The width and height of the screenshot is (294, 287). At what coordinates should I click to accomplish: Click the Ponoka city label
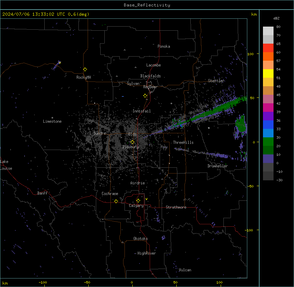164,46
